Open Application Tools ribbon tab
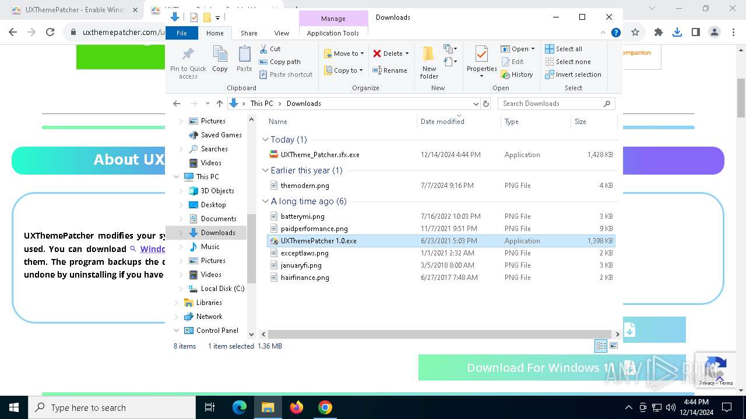746x419 pixels. [333, 33]
